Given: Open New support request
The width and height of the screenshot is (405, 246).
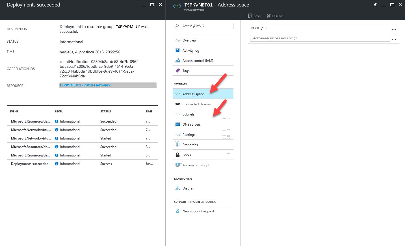Looking at the screenshot, I should coord(203,211).
